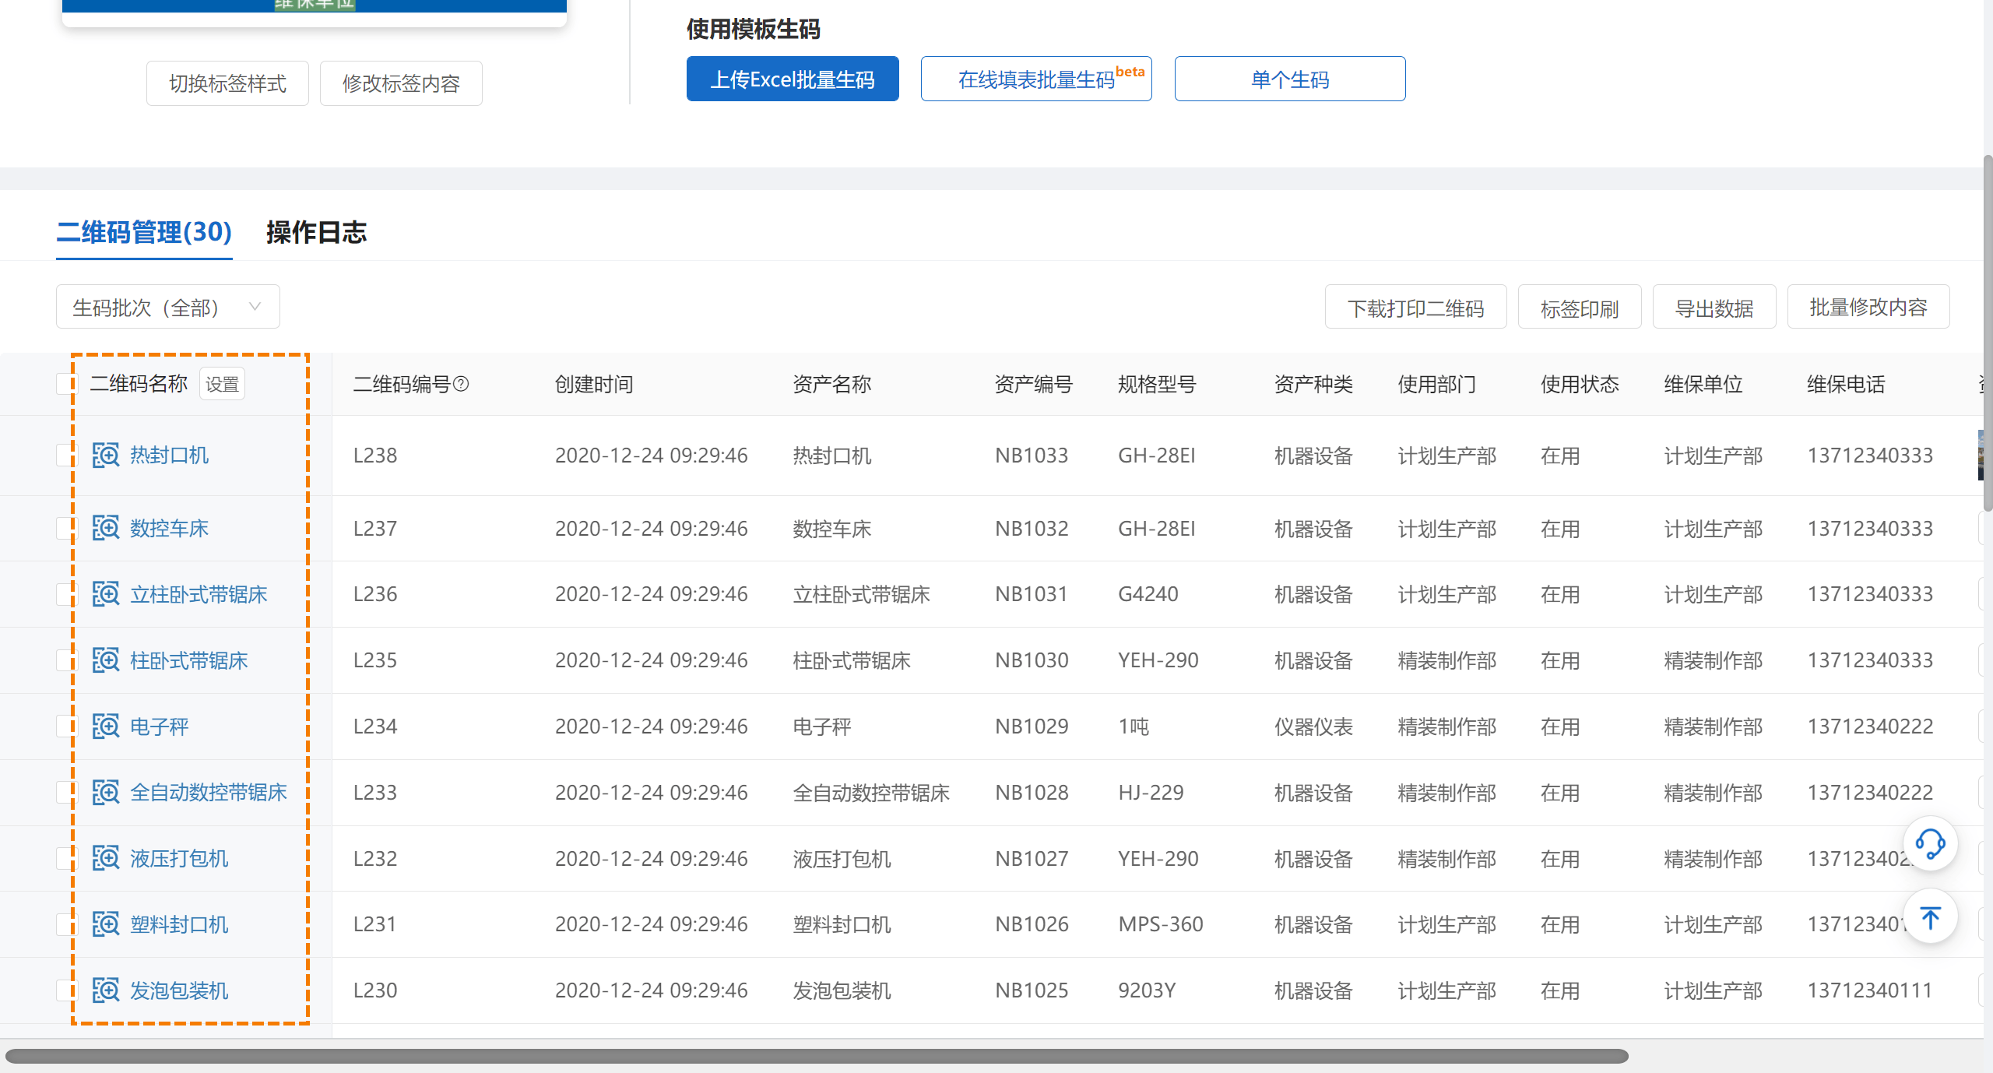Click QR preview icon next to 液压打包机
The image size is (1993, 1073).
[x=105, y=858]
